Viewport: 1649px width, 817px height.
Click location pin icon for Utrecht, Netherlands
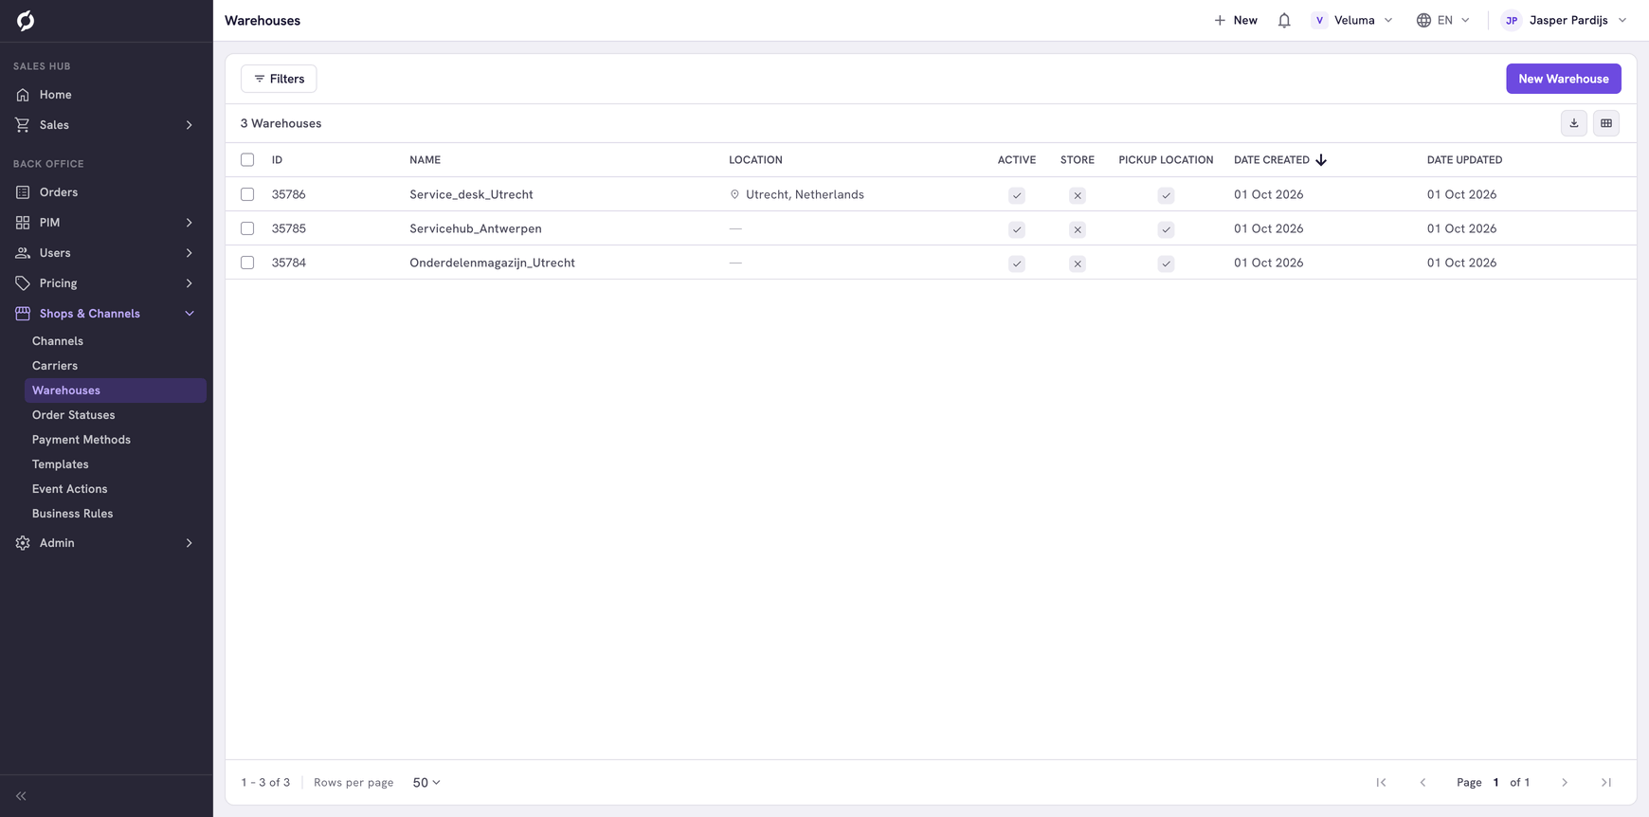coord(734,195)
